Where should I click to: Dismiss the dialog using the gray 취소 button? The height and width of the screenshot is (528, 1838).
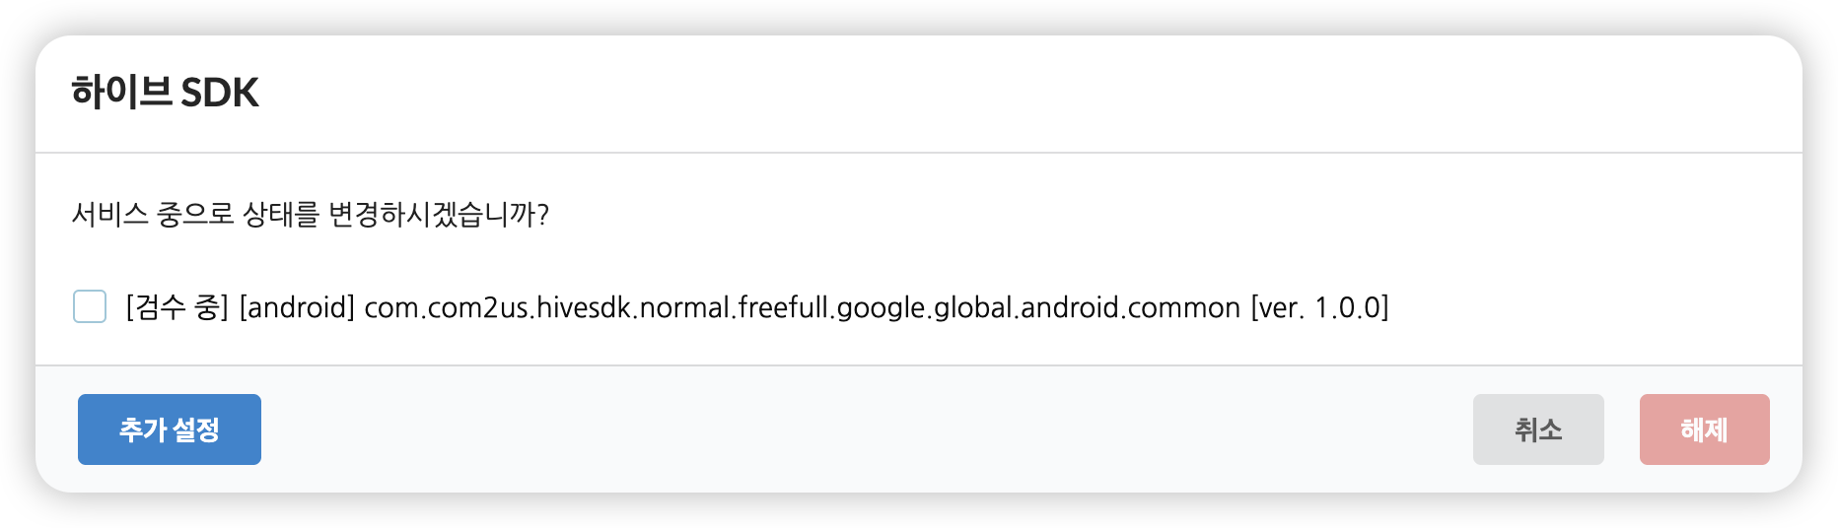1538,429
